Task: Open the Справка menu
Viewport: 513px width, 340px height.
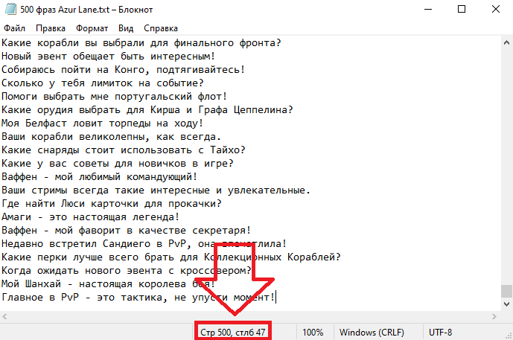Action: tap(161, 28)
